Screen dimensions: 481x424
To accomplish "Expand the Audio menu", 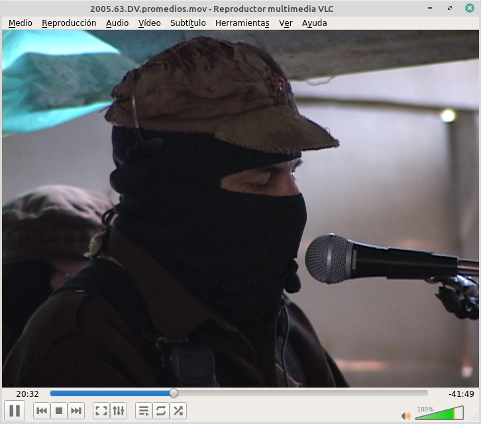I will pyautogui.click(x=117, y=23).
